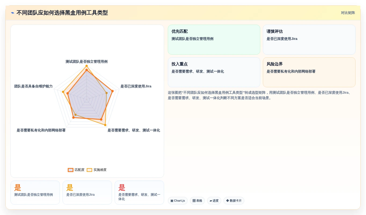
Task: Click the 实施难度 data point on the 团队是否具备自维护能力 axis
Action: coord(63,92)
